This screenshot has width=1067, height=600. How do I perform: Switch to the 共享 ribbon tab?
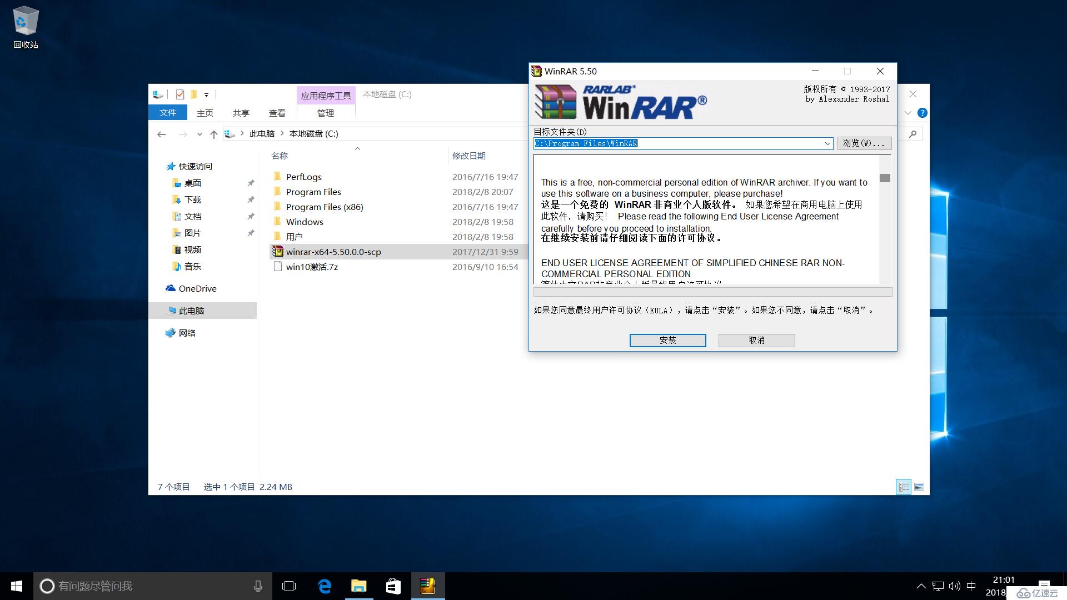point(241,113)
